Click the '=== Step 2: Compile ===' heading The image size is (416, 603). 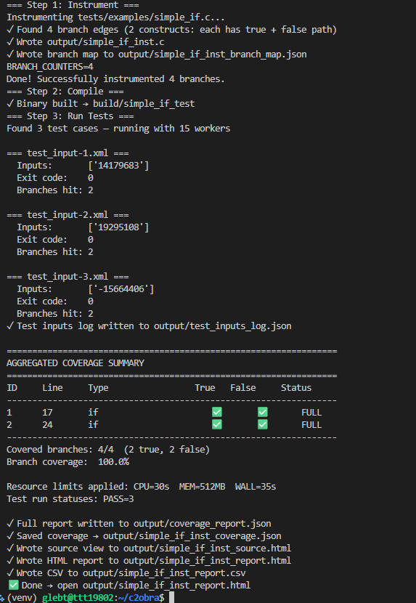click(65, 91)
